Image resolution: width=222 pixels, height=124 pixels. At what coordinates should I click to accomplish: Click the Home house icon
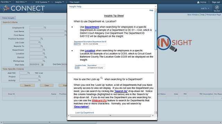coord(198,2)
